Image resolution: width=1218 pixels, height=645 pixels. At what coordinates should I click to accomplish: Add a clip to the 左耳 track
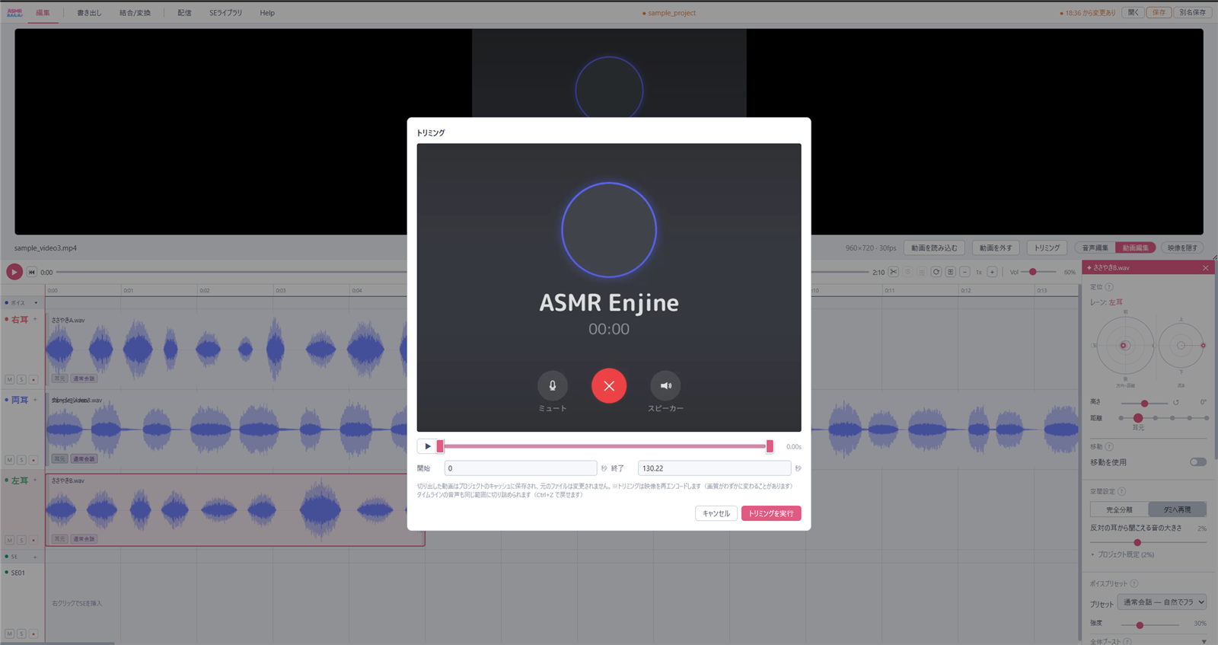pyautogui.click(x=35, y=481)
